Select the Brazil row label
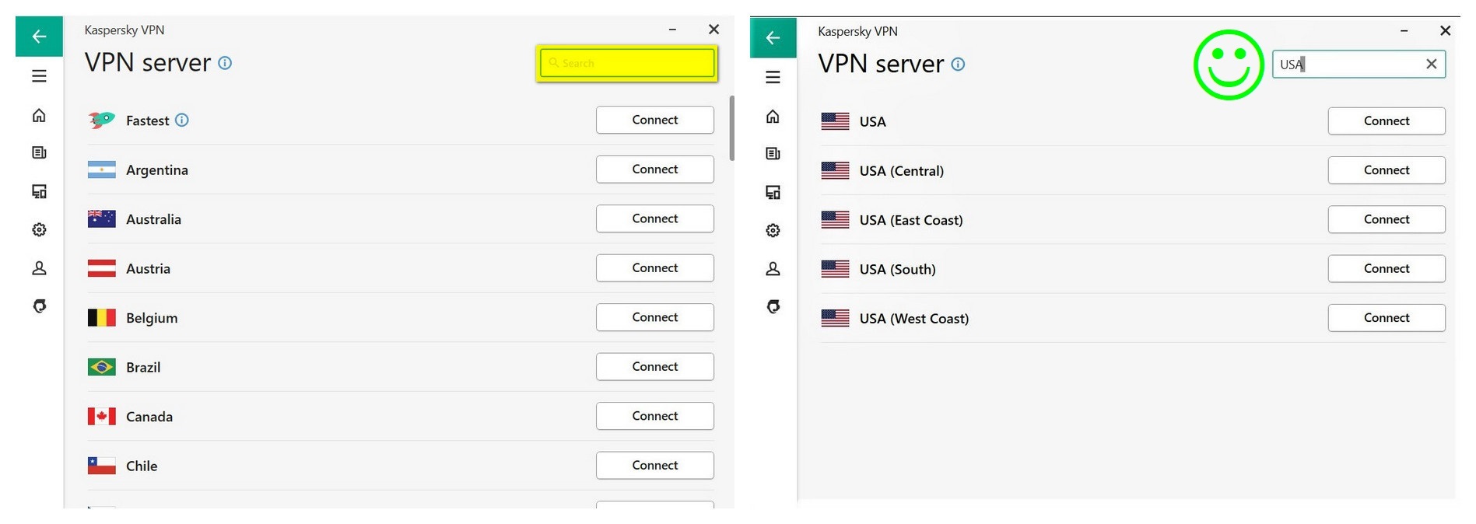Image resolution: width=1476 pixels, height=524 pixels. pyautogui.click(x=143, y=367)
